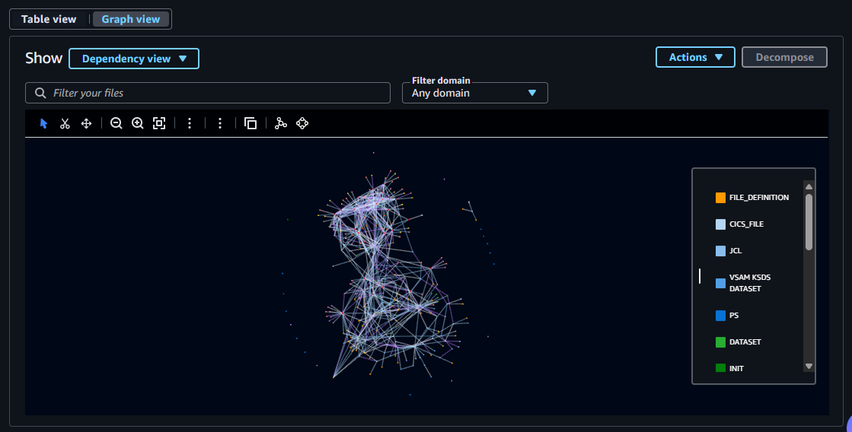
Task: Click the PS blue swatch
Action: [x=720, y=316]
